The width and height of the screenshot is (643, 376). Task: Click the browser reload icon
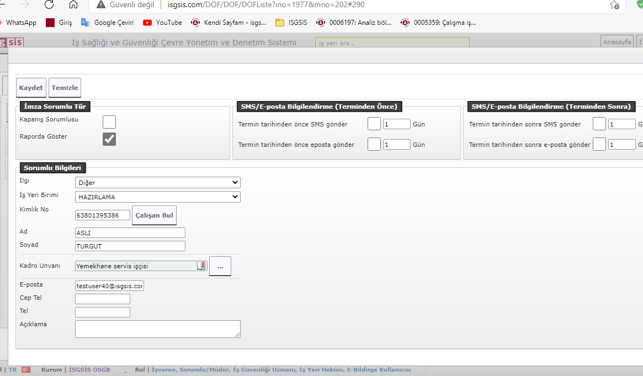[x=49, y=5]
